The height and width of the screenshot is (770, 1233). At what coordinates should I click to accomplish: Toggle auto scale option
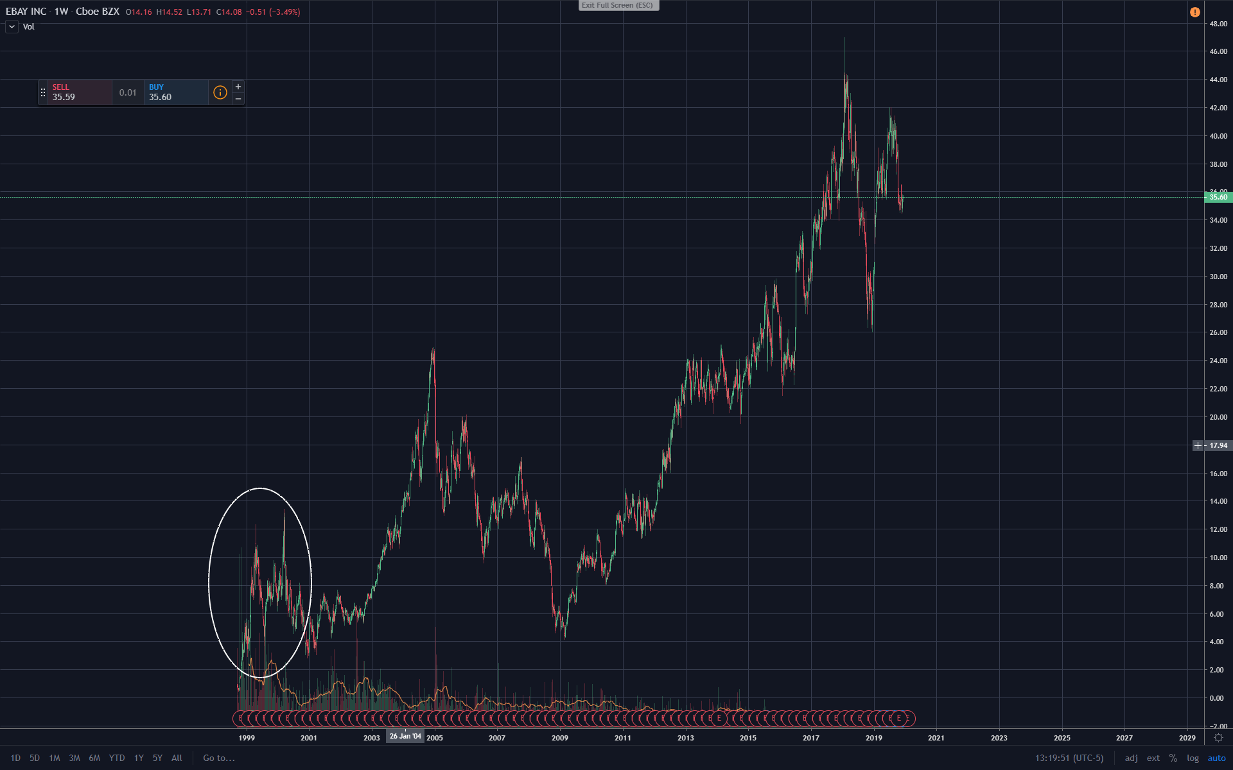pyautogui.click(x=1216, y=758)
